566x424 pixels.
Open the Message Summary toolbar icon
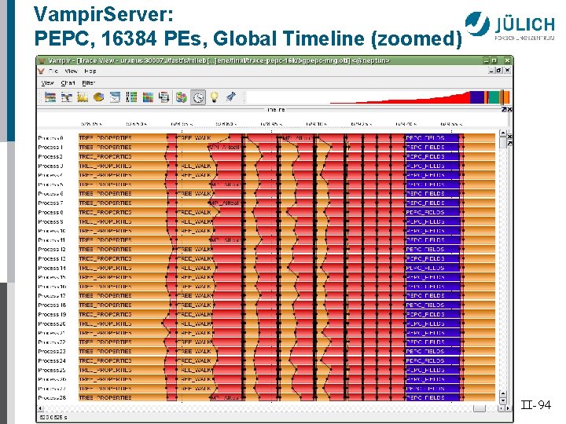pos(115,97)
